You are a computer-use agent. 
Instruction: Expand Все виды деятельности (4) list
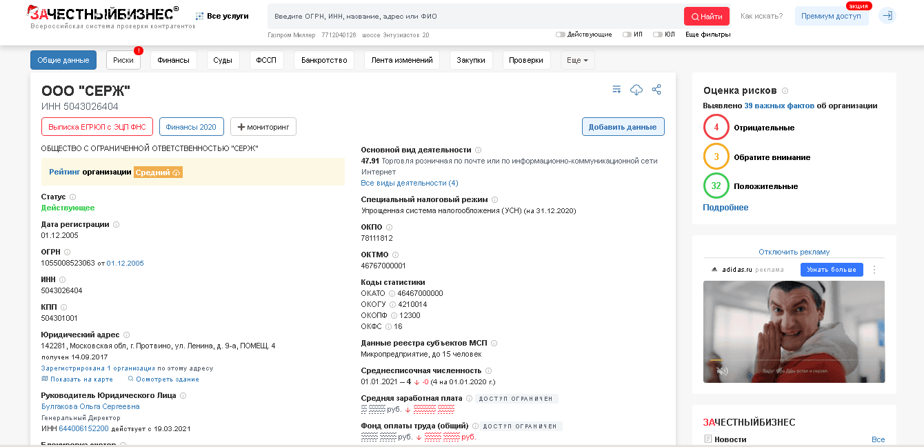click(x=409, y=183)
